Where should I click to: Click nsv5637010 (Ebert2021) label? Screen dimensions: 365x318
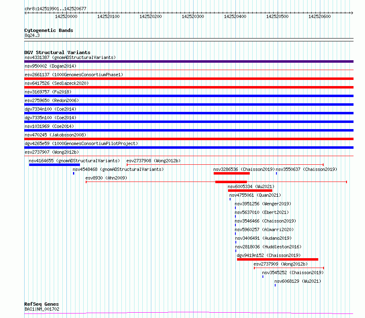click(262, 212)
